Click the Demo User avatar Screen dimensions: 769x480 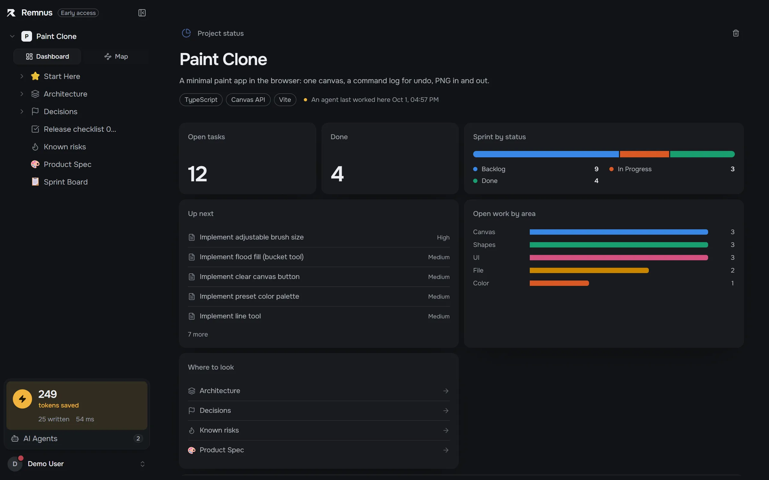15,464
